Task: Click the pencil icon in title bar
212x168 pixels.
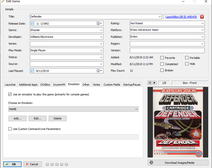Action: coord(3,1)
